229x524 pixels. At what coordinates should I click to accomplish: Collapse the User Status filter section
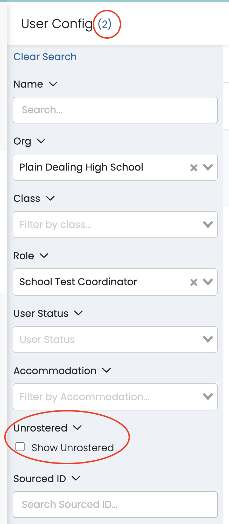(78, 313)
